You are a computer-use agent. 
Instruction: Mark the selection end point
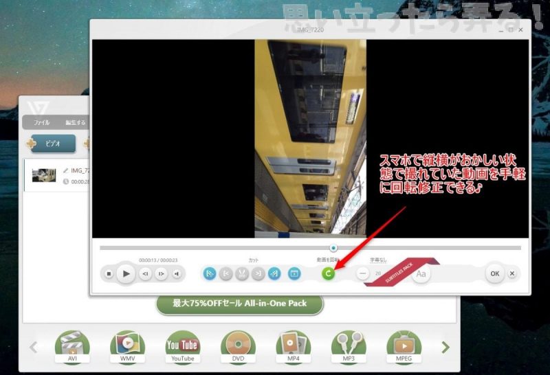[x=274, y=273]
